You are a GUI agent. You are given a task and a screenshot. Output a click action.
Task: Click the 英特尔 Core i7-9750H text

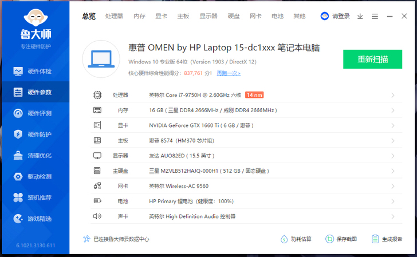click(195, 95)
